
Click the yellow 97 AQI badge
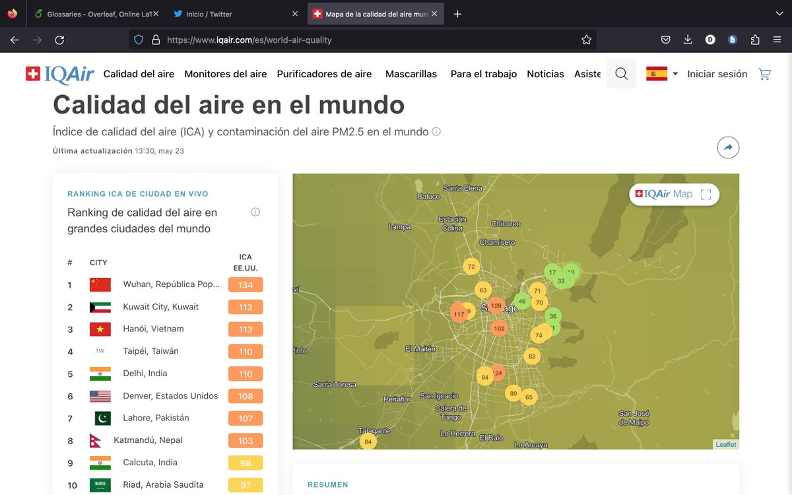click(246, 486)
